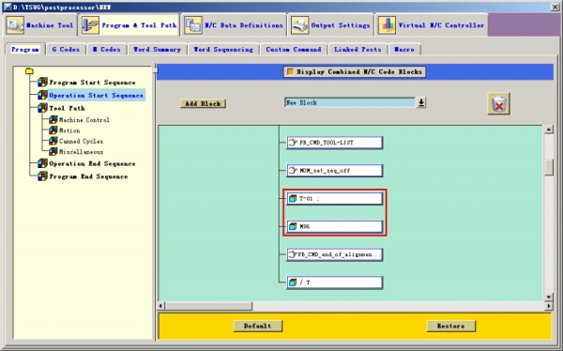Toggle Display Combined N/C Code Blocks
This screenshot has width=563, height=351.
[355, 72]
